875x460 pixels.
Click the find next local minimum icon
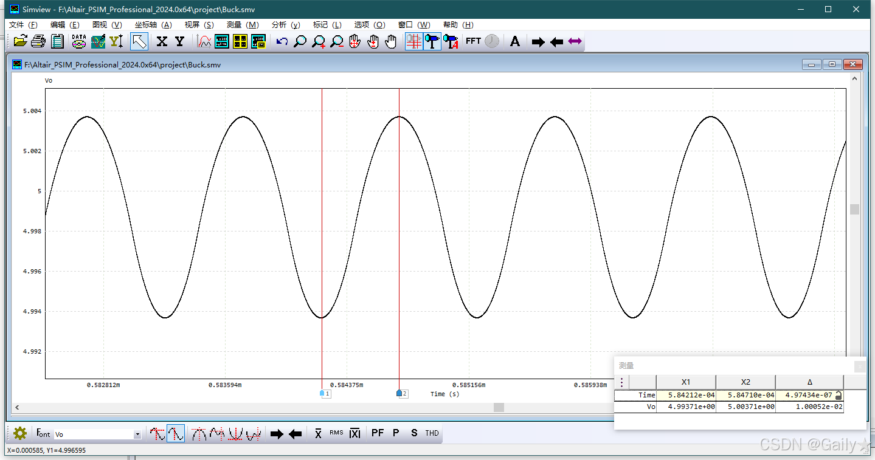point(254,433)
